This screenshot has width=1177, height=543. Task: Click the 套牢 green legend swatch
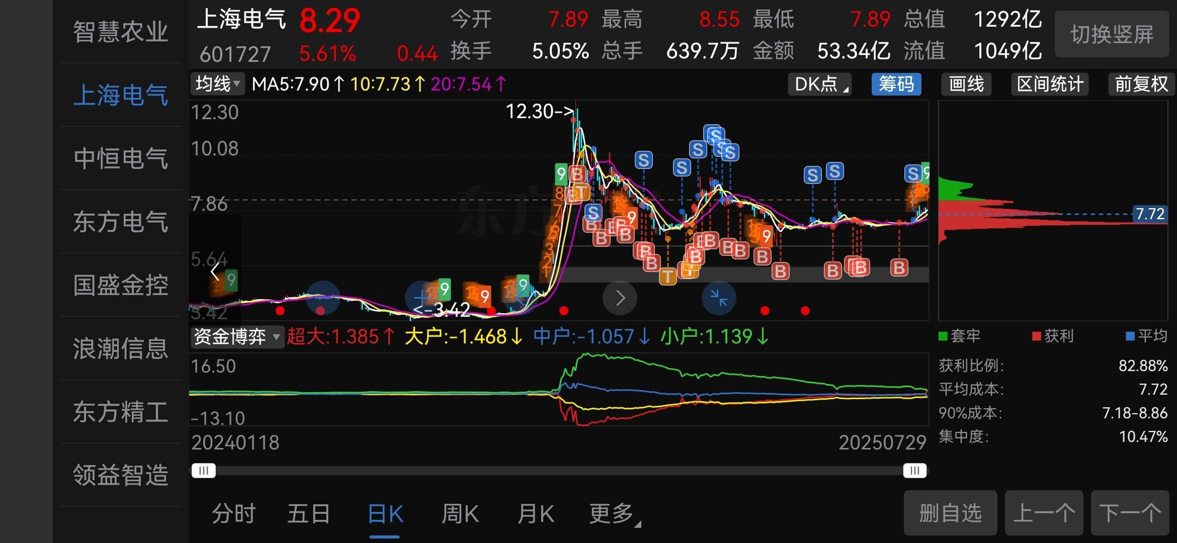pyautogui.click(x=943, y=336)
